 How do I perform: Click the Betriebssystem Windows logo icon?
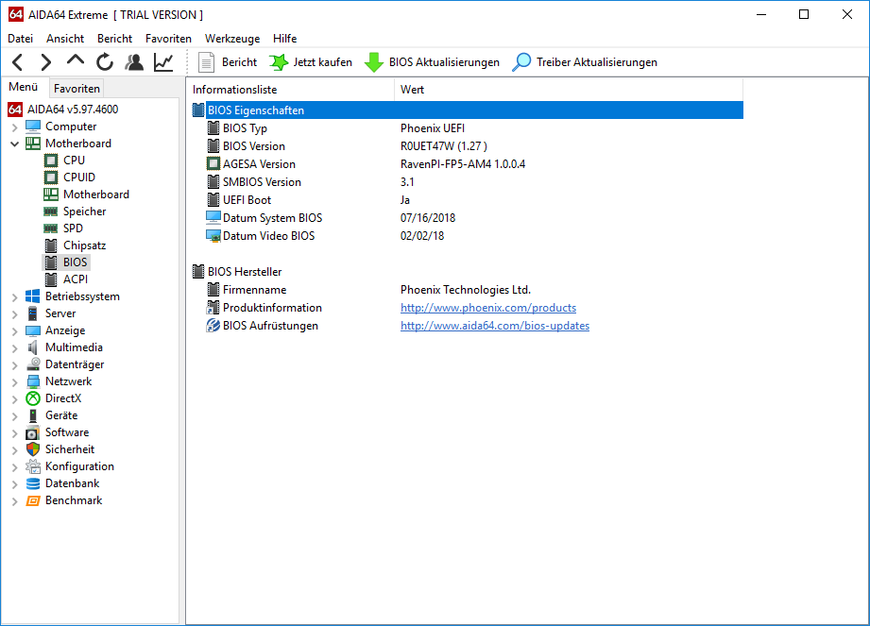[x=33, y=296]
